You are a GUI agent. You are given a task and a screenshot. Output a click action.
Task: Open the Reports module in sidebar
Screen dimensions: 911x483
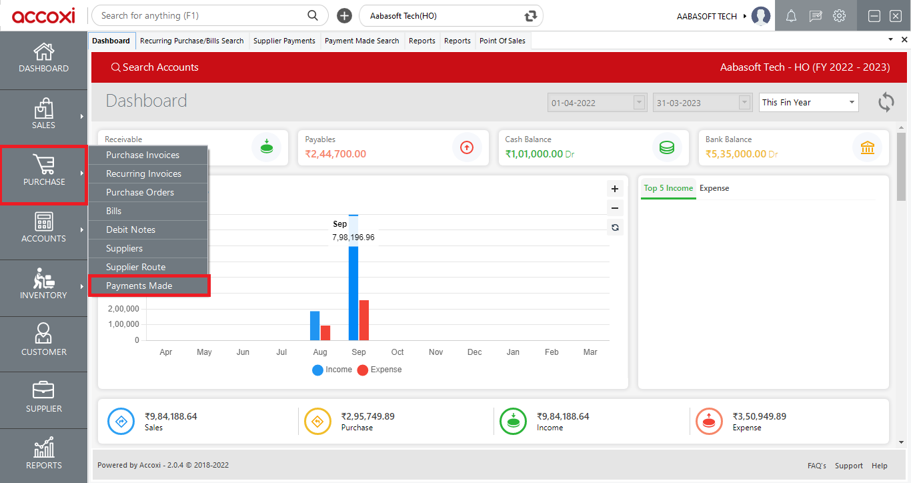43,455
